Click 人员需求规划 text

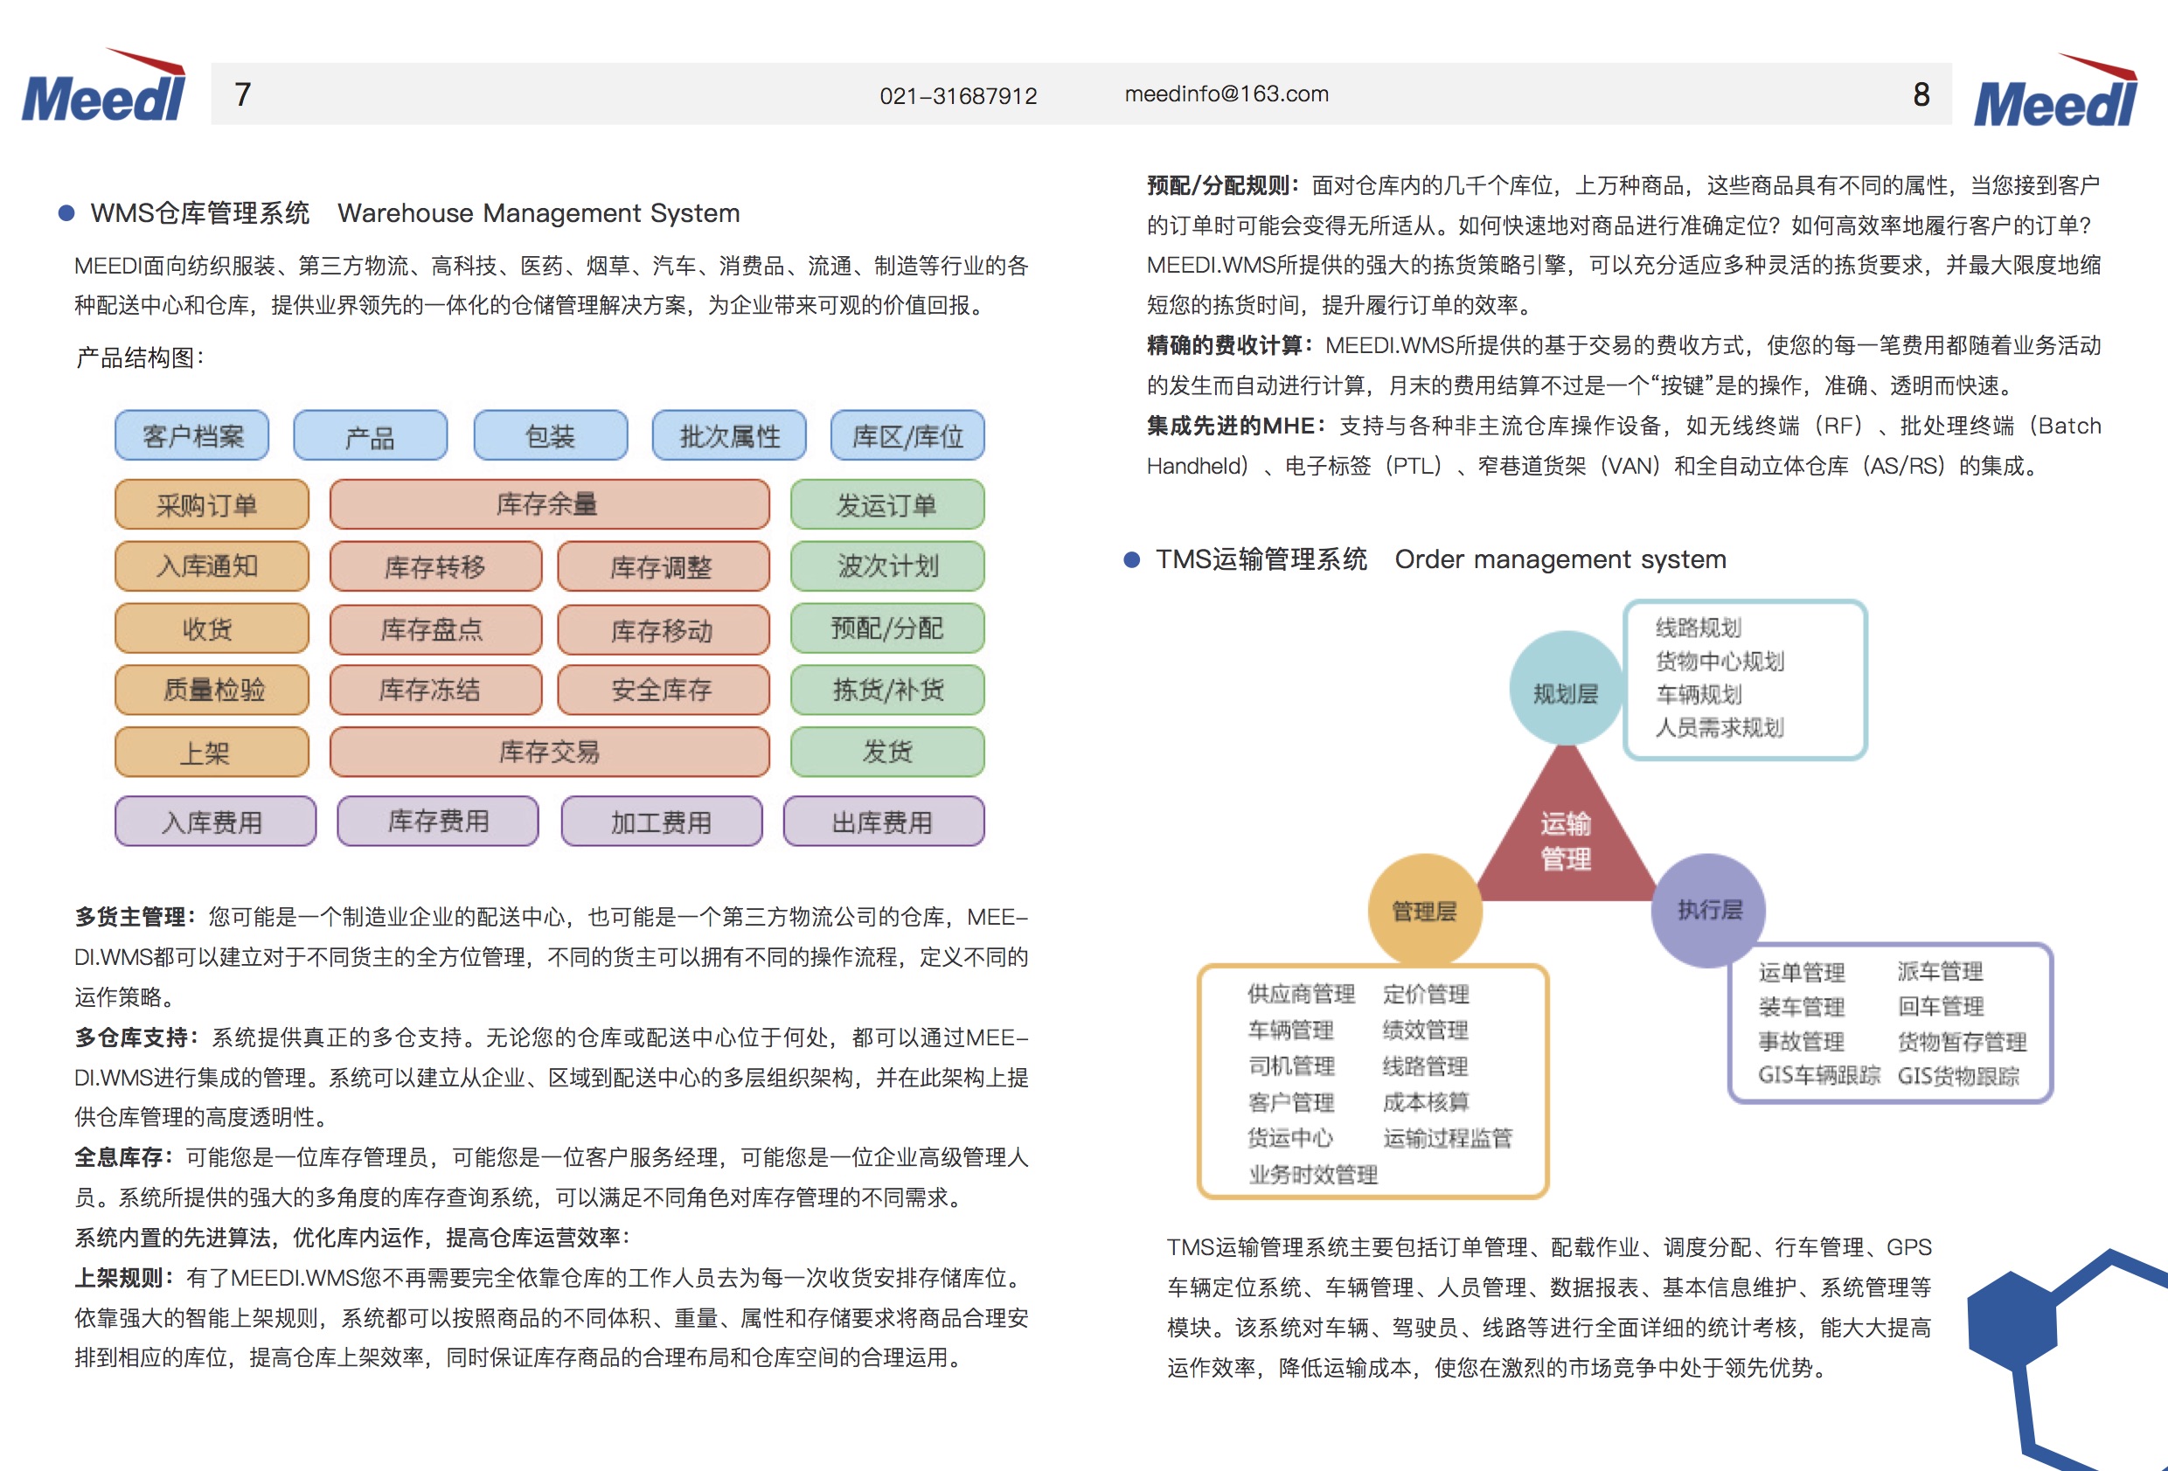(1720, 727)
